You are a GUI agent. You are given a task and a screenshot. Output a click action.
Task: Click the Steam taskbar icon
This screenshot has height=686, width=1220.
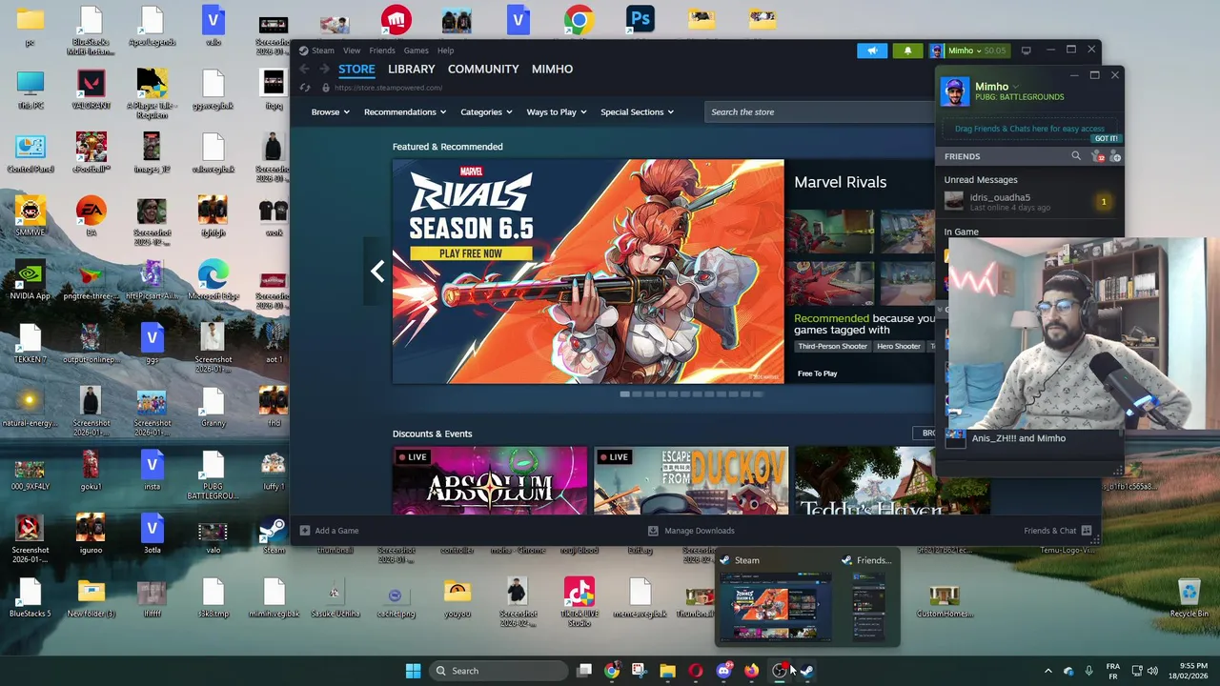(807, 671)
